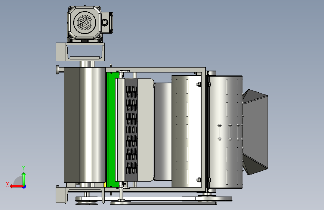
Task: Click the blue Z axis dot of the triad
Action: (24, 187)
